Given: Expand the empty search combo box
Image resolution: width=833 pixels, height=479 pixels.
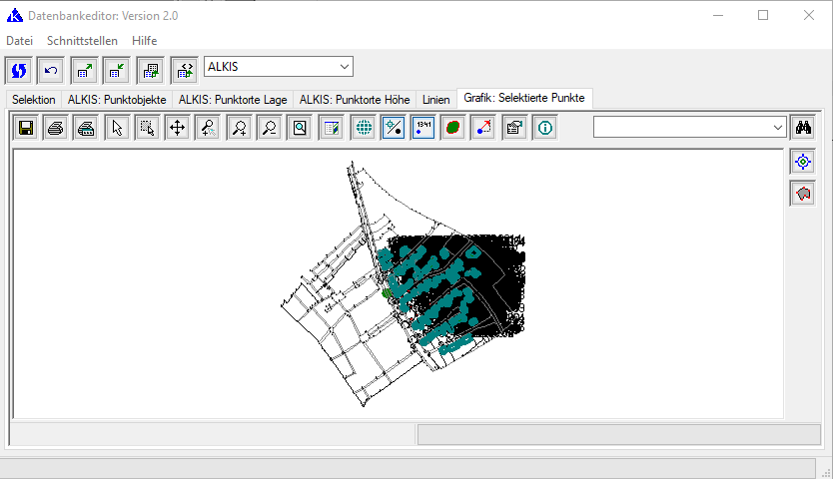Looking at the screenshot, I should coord(777,128).
